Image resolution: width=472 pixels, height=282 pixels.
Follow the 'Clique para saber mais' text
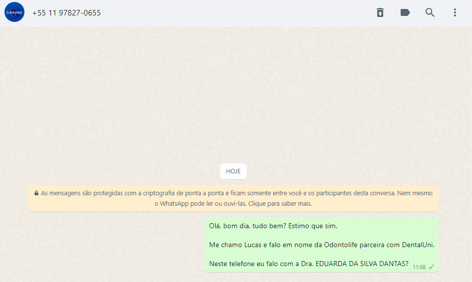280,204
